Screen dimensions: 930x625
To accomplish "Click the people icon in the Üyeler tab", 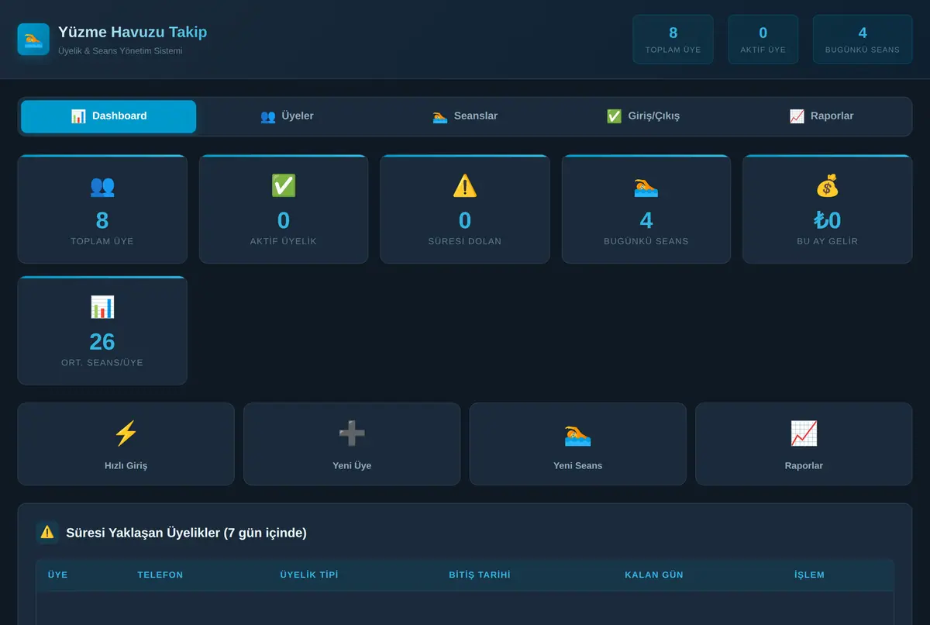I will pos(267,116).
